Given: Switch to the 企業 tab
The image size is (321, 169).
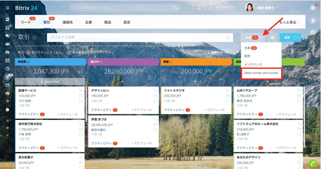Looking at the screenshot, I should coord(88,22).
